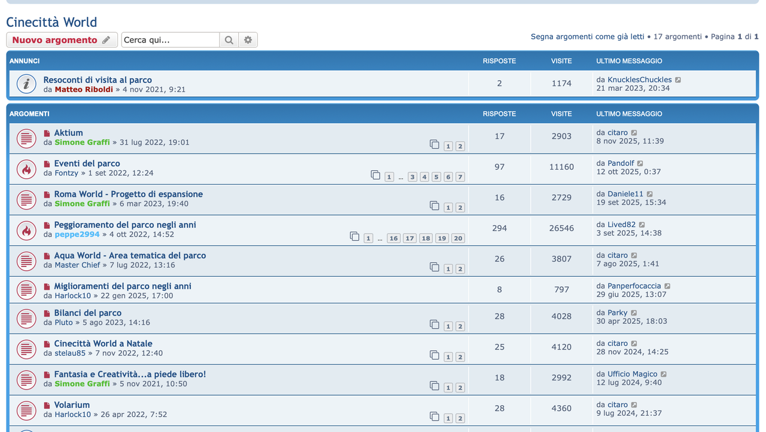
Task: Click the red unread-post icon before Aktium
Action: pyautogui.click(x=47, y=133)
